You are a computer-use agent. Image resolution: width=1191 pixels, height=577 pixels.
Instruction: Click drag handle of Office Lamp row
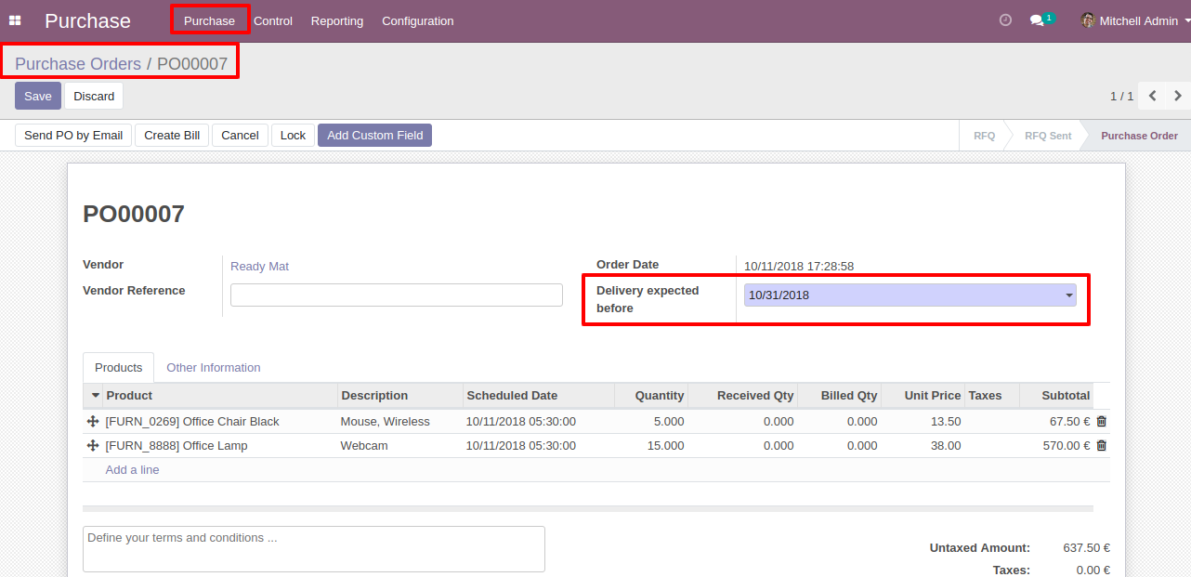(93, 446)
